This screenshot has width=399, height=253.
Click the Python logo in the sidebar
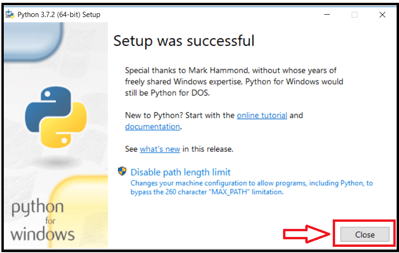point(55,116)
